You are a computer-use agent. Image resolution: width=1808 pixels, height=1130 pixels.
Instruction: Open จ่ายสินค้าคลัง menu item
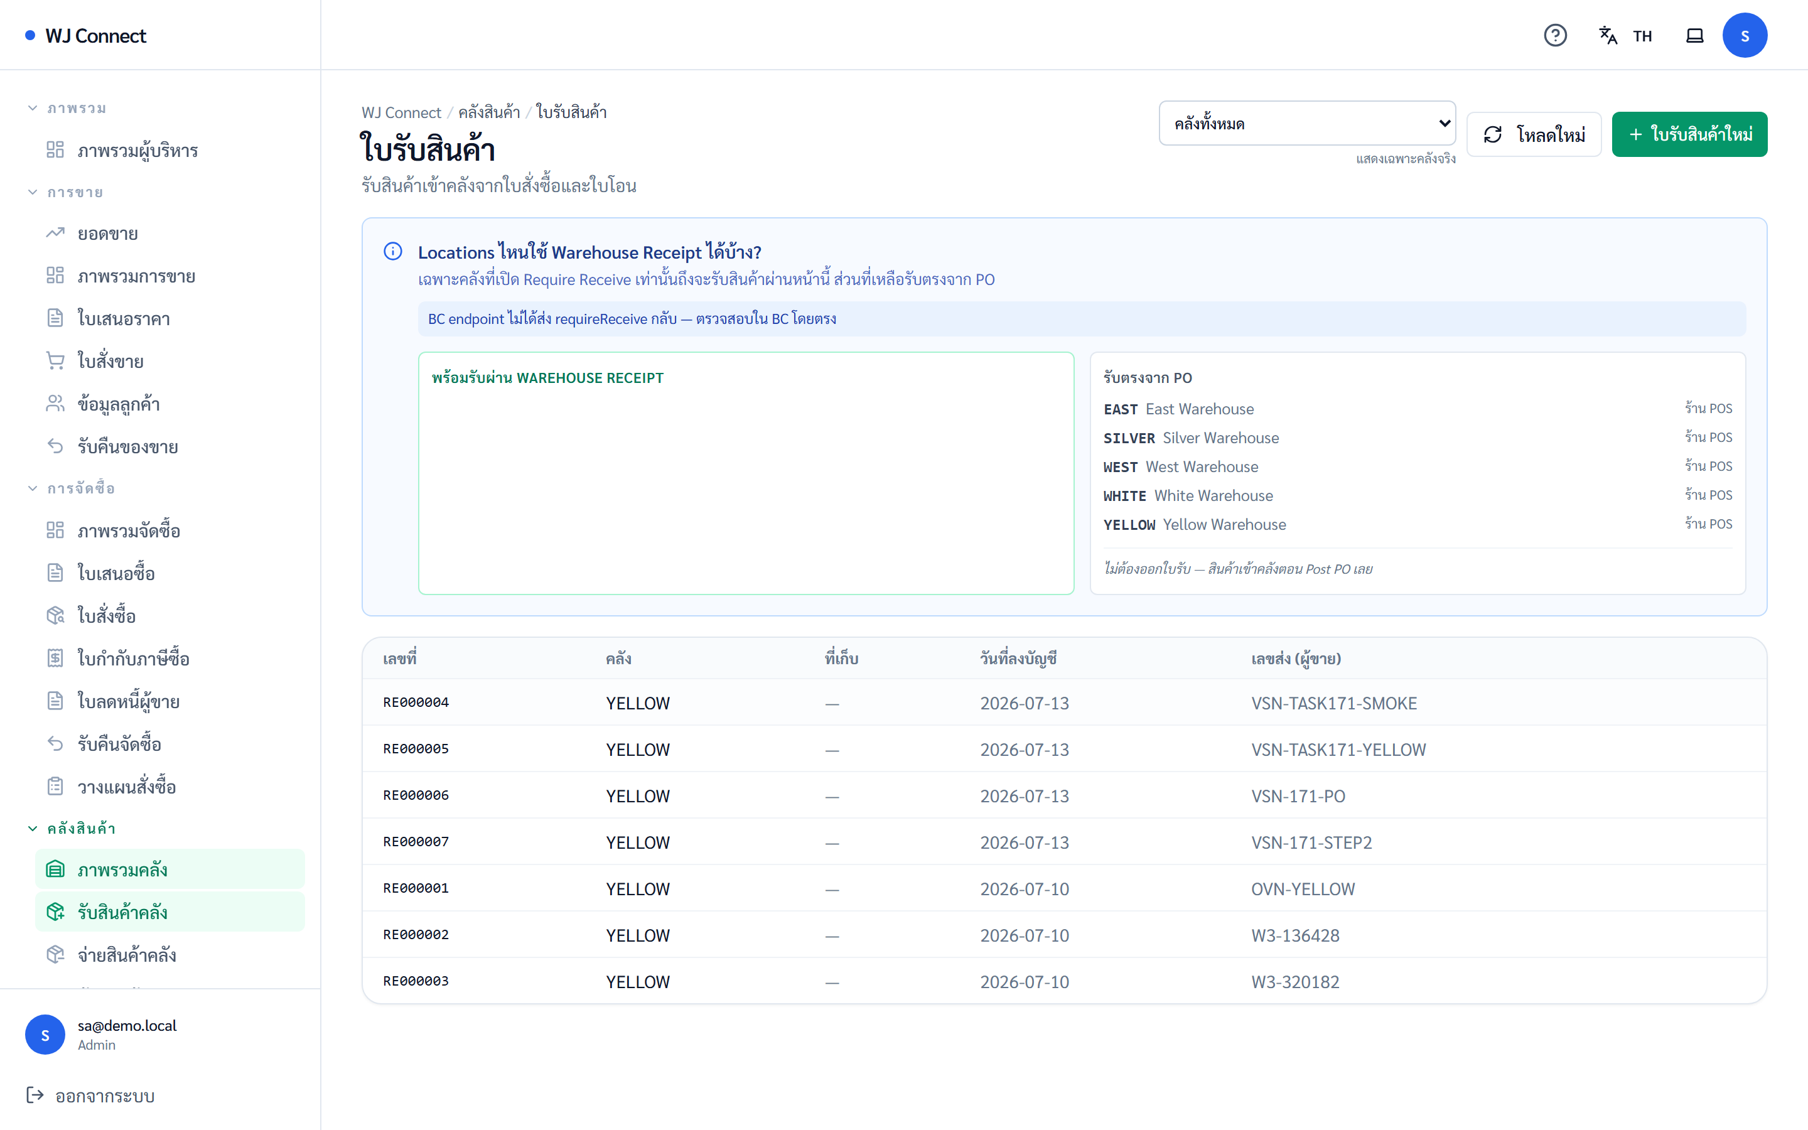pyautogui.click(x=170, y=954)
